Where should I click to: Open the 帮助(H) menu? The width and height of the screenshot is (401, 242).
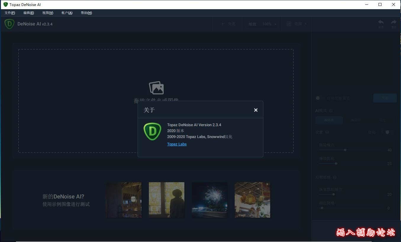(x=86, y=13)
